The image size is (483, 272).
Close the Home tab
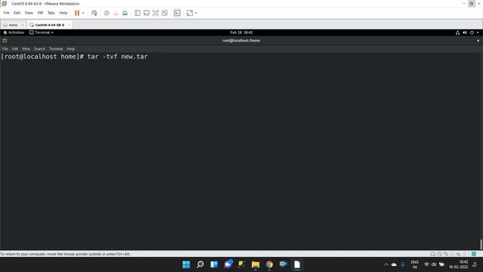23,25
